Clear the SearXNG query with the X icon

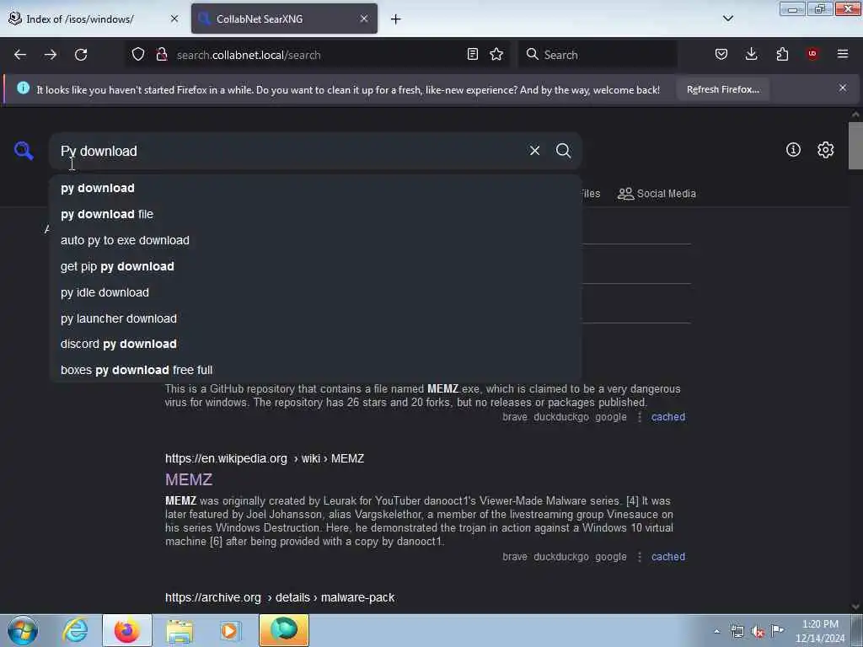coord(534,150)
